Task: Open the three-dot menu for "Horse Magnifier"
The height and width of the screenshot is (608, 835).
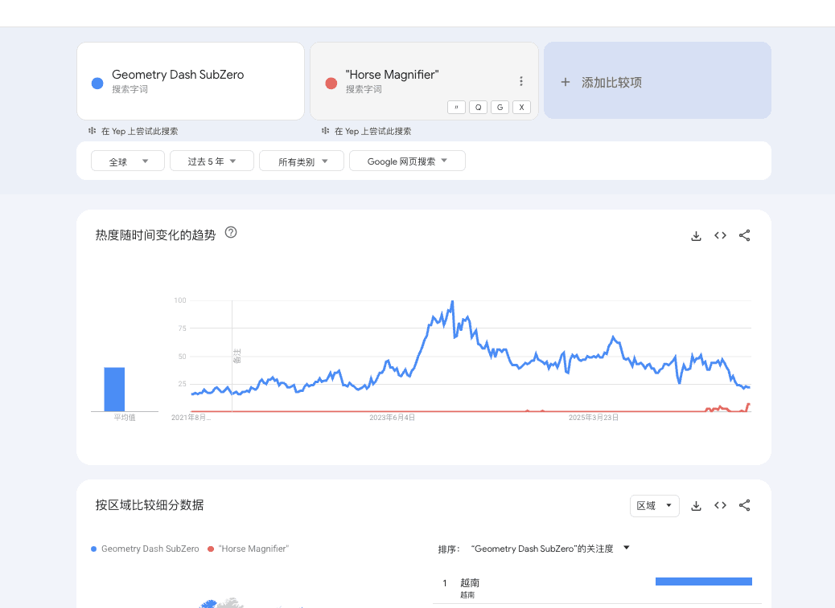Action: [520, 81]
